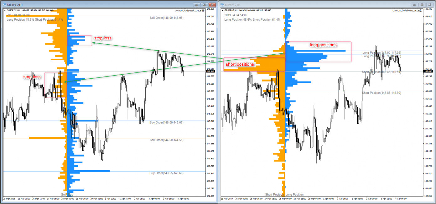This screenshot has width=436, height=204.
Task: Click the right chart window's title bar icon
Action: click(x=222, y=5)
